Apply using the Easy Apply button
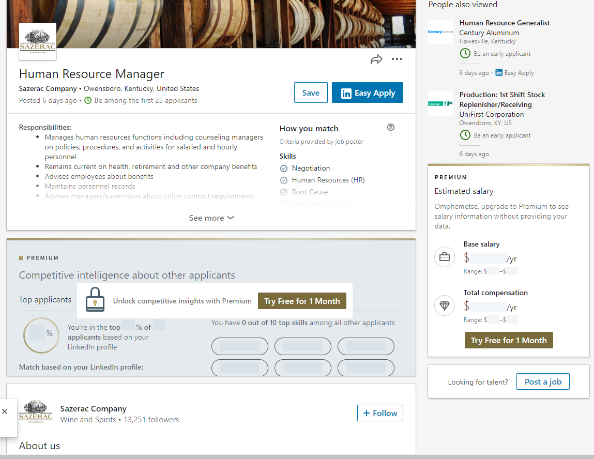This screenshot has height=459, width=594. tap(368, 93)
